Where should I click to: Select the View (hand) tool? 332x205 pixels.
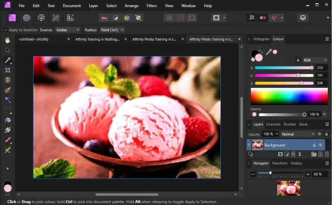tap(8, 40)
